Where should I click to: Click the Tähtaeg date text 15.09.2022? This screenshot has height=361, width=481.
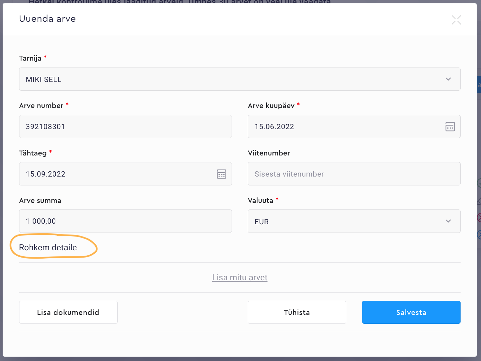[46, 174]
